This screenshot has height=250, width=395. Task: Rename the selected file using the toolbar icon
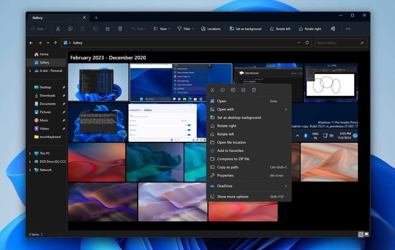point(95,28)
